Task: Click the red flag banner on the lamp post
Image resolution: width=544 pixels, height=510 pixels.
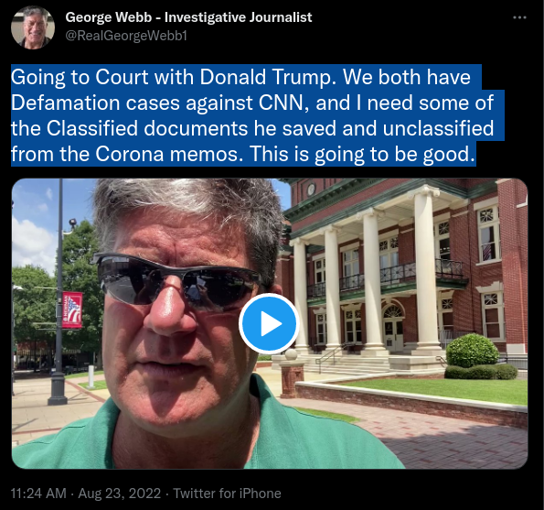Action: [x=72, y=309]
